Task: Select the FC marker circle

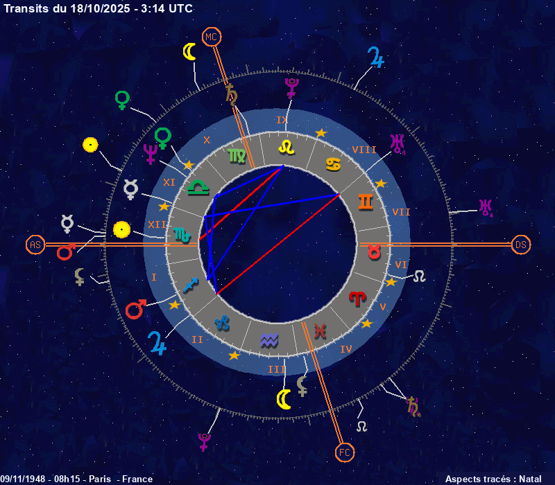Action: pyautogui.click(x=343, y=452)
